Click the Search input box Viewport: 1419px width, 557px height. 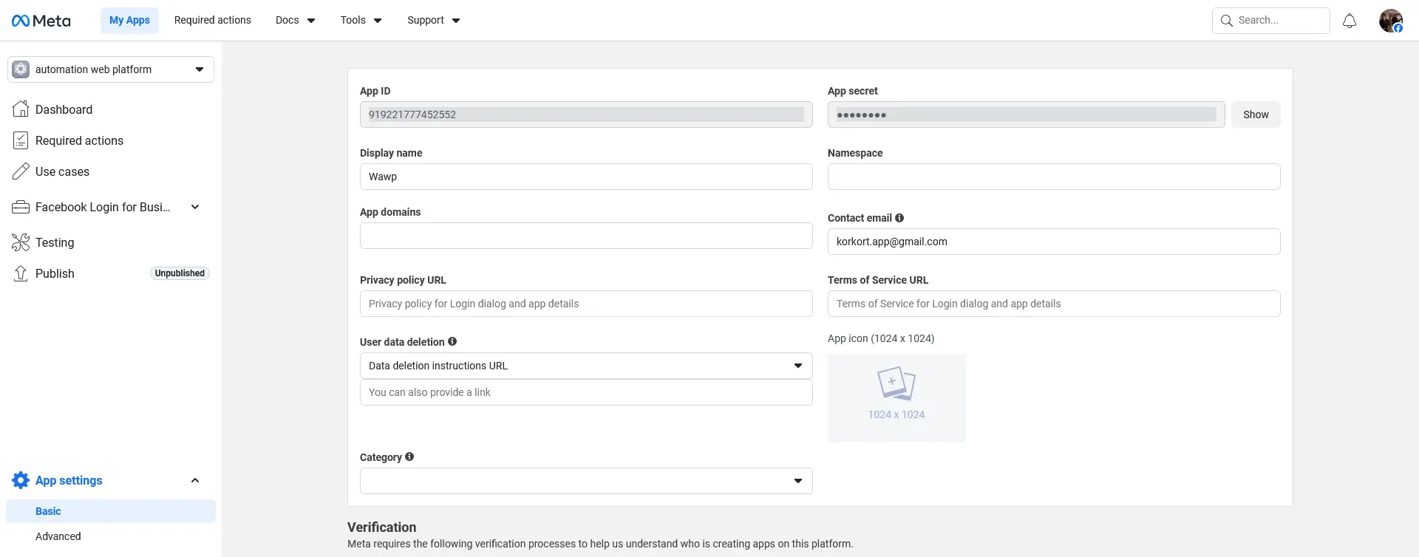coord(1271,21)
